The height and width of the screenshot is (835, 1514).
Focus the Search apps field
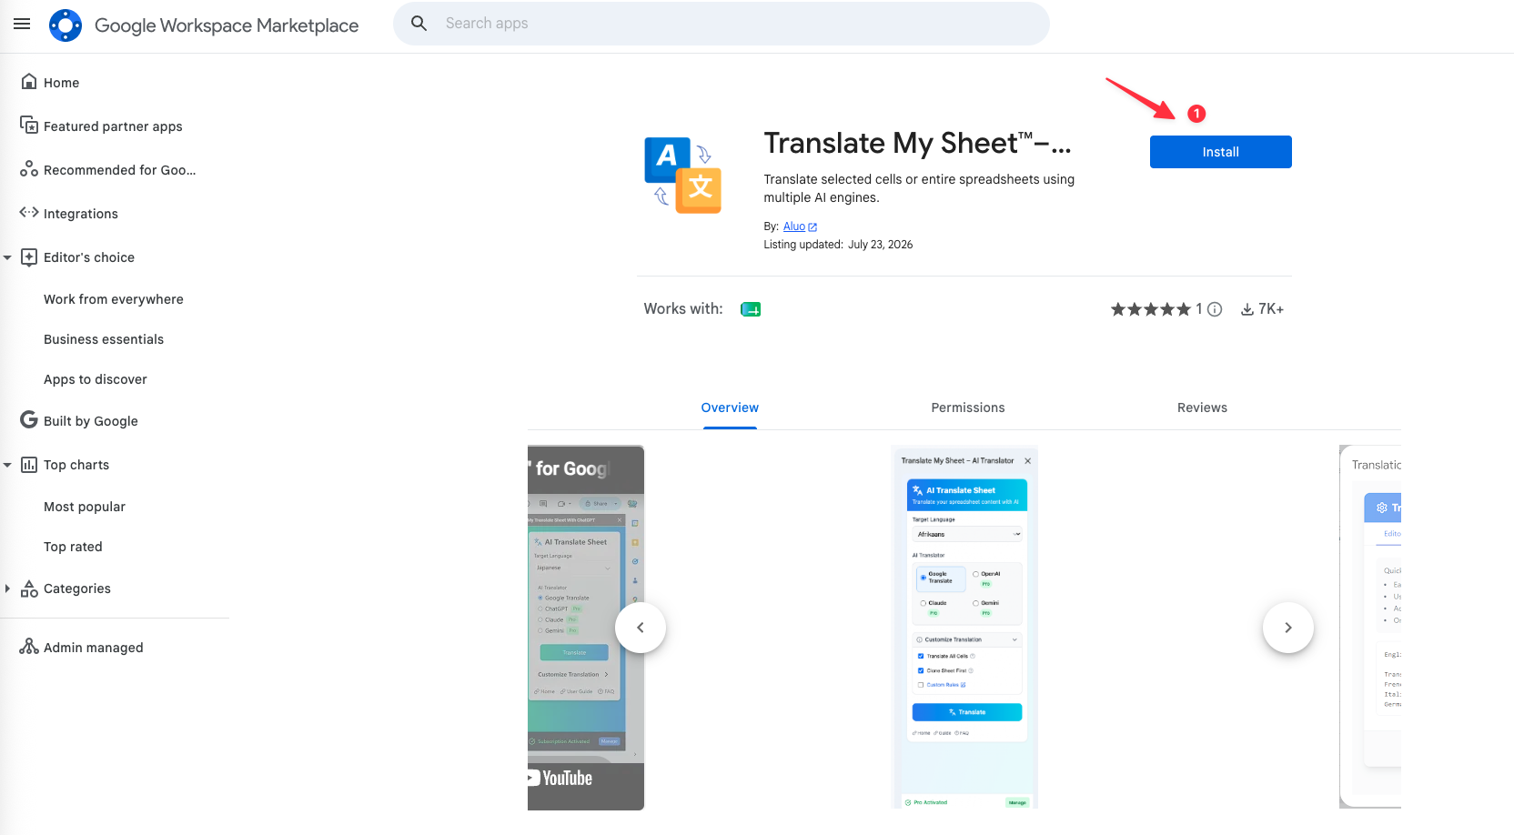pos(721,24)
